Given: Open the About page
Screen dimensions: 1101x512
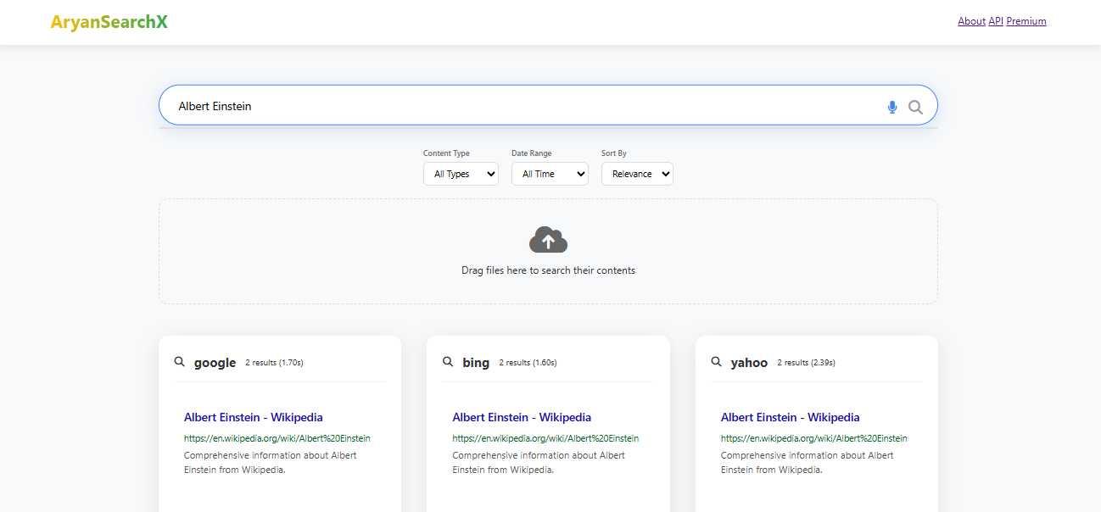Looking at the screenshot, I should (971, 20).
